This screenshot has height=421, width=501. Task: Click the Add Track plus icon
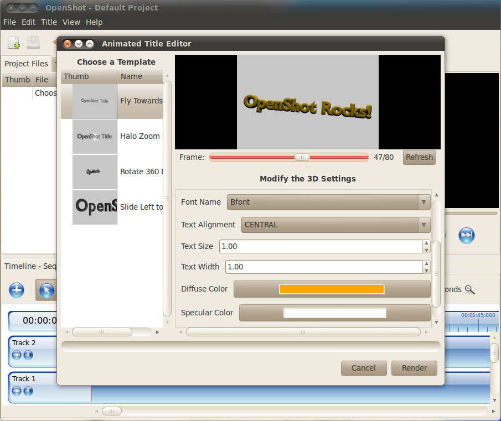click(17, 290)
